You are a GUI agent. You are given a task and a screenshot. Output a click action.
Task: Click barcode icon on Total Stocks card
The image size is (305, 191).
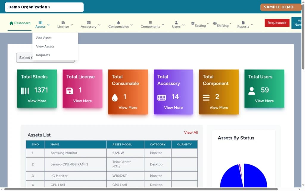tap(25, 91)
